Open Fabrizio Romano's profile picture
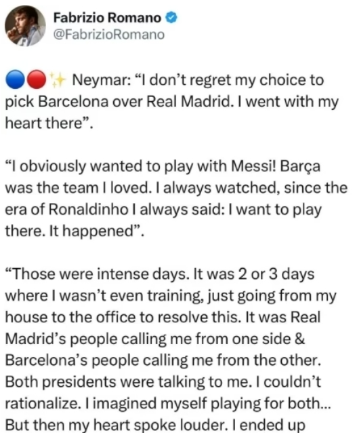Screen dimensions: 359x433 click(25, 26)
